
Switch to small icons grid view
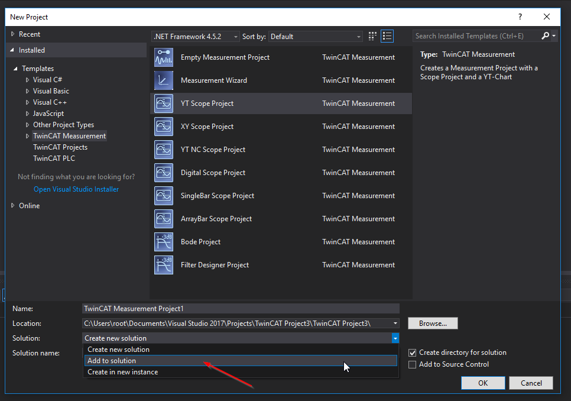372,36
